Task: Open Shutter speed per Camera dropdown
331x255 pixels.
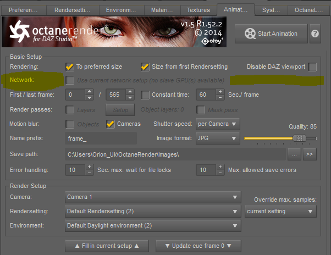Action: pos(218,124)
